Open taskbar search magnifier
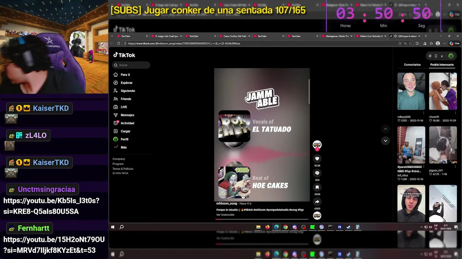Viewport: 462px width, 259px height. pyautogui.click(x=122, y=227)
